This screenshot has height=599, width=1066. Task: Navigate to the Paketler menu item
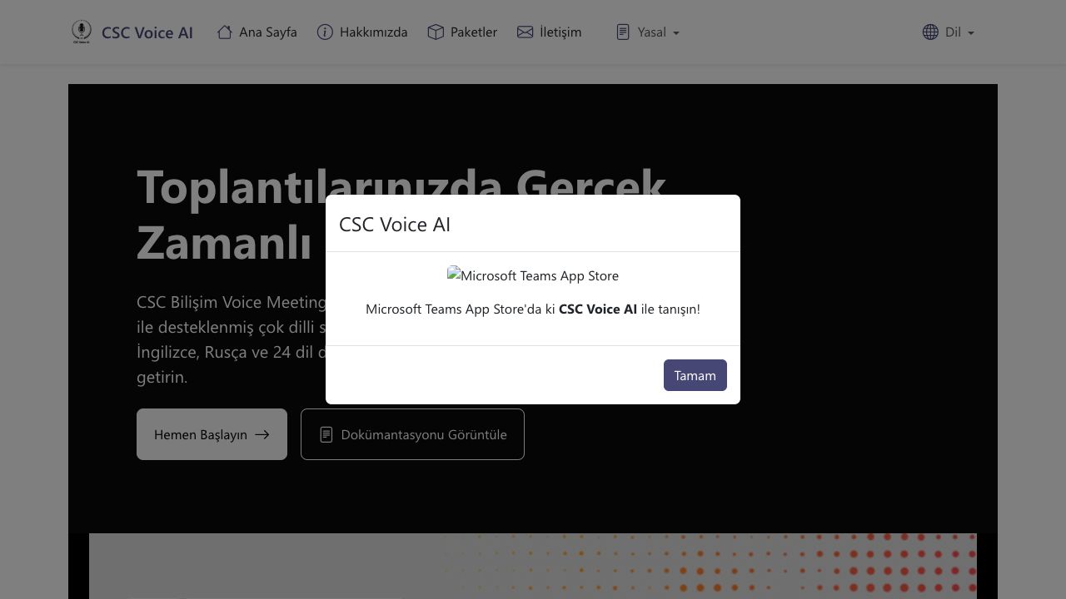[x=473, y=32]
